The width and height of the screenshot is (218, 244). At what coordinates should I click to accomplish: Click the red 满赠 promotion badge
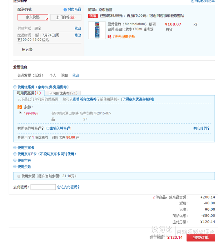click(x=93, y=16)
